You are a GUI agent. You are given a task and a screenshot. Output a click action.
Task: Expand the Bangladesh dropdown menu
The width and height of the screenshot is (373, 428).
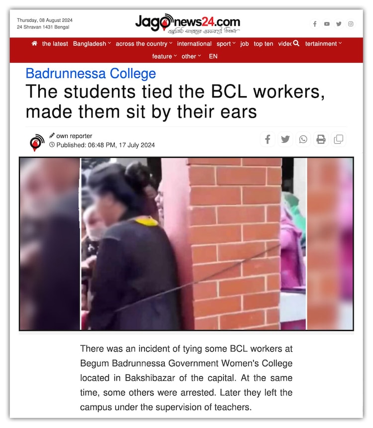click(92, 44)
